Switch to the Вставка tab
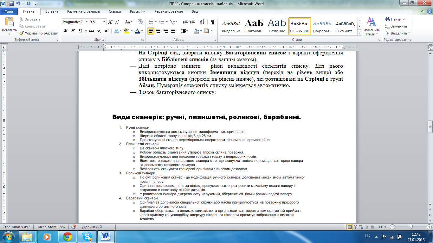433x243 pixels. (x=52, y=11)
